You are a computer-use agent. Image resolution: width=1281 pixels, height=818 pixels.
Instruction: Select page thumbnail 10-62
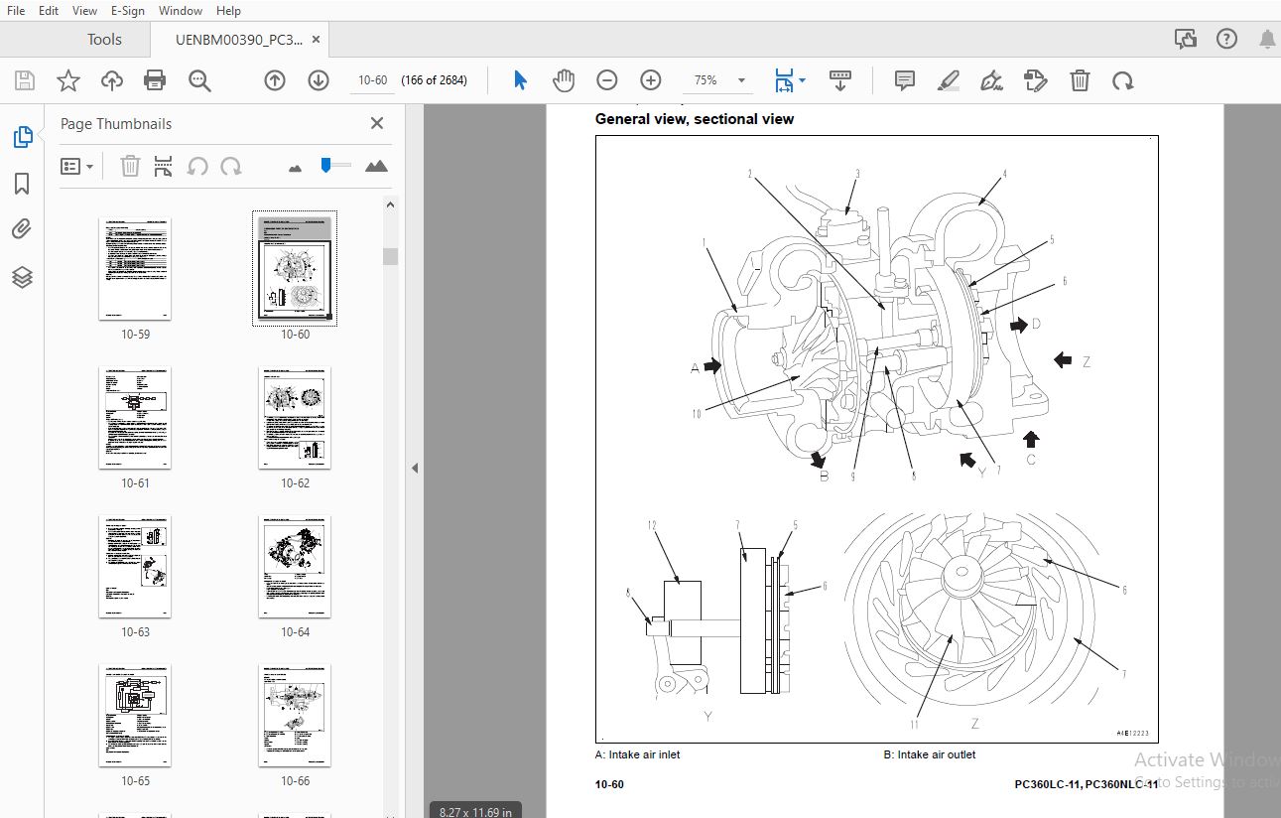pos(295,418)
